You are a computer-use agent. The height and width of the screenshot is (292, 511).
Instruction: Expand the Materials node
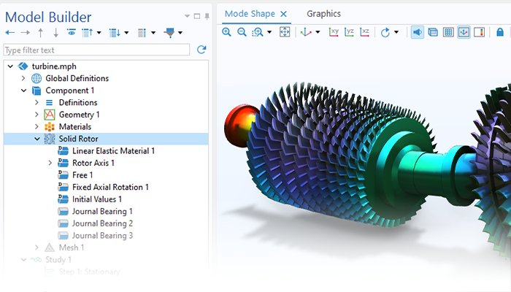point(36,126)
